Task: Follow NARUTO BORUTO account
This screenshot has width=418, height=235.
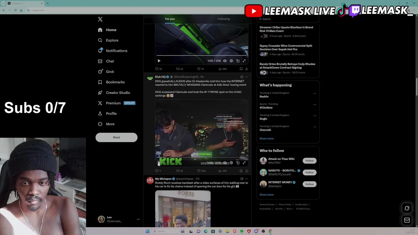Action: pyautogui.click(x=310, y=172)
